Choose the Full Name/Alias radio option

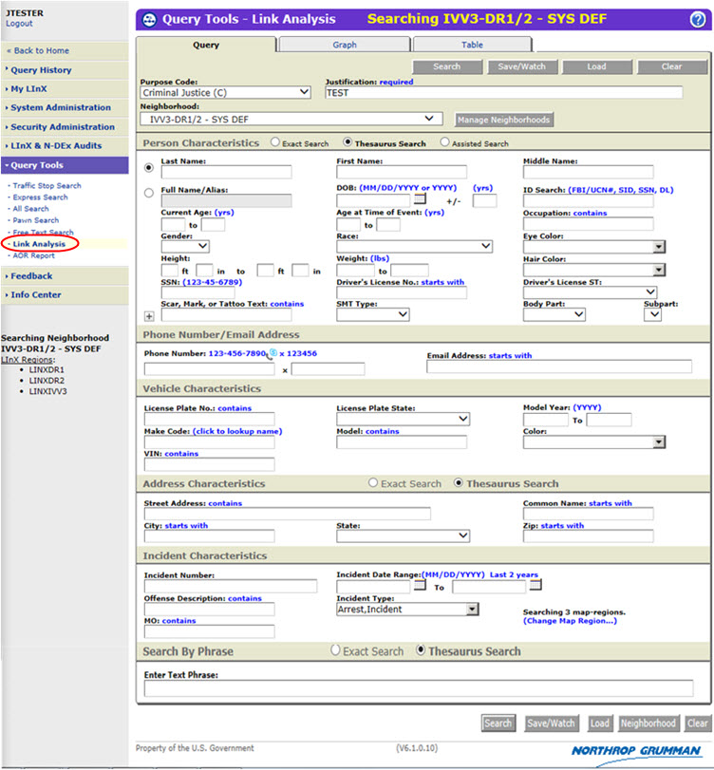[149, 193]
